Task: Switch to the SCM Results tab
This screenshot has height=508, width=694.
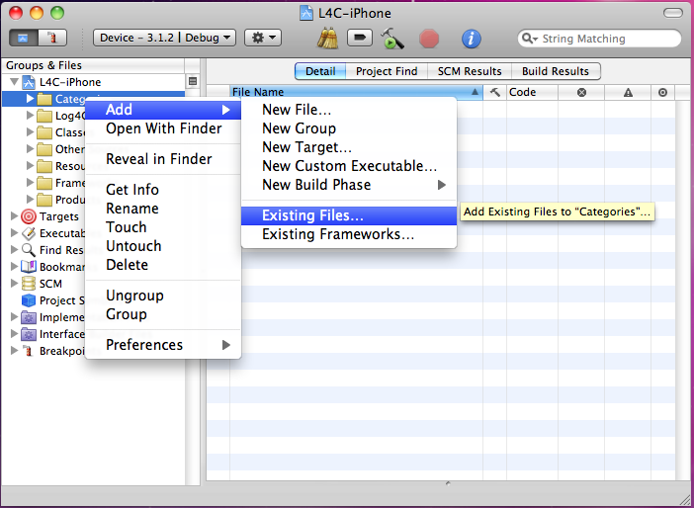Action: pyautogui.click(x=470, y=71)
